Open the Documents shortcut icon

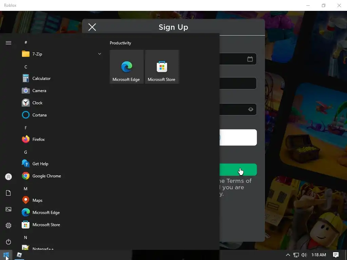8,193
